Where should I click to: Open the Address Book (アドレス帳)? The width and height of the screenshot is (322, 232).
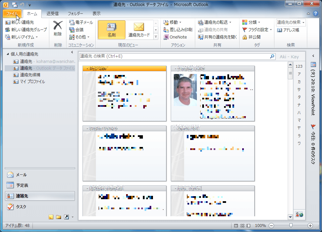point(288,30)
